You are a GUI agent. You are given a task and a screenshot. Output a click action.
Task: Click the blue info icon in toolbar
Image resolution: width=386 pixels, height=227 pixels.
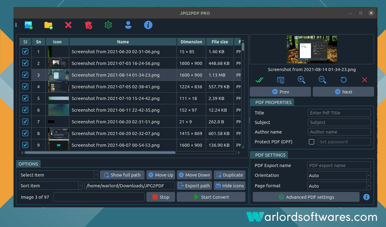(148, 25)
